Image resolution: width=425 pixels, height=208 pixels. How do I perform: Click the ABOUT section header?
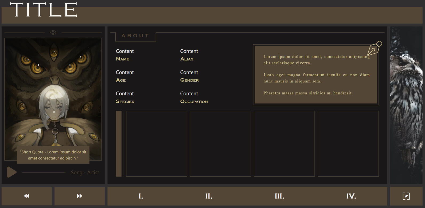coord(135,36)
